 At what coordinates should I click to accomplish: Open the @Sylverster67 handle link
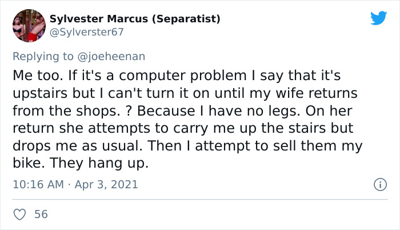pos(86,32)
